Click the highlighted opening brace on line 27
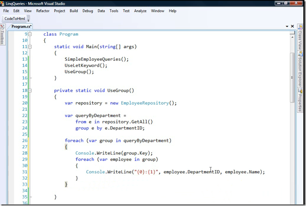The height and width of the screenshot is (206, 306). click(x=66, y=147)
